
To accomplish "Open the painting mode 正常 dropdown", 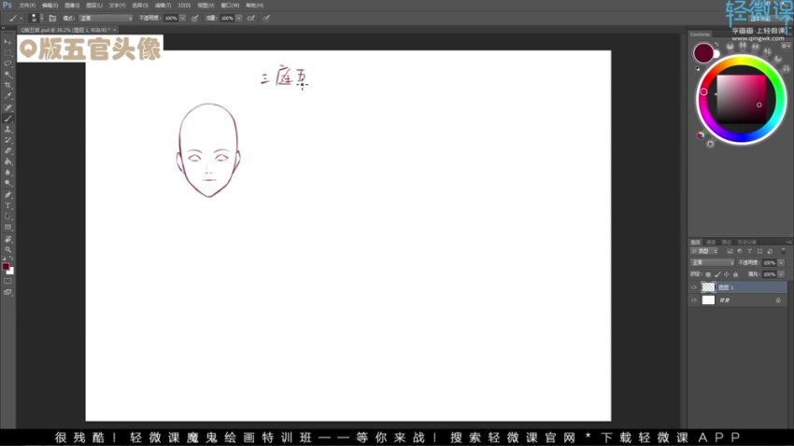I will pyautogui.click(x=106, y=19).
